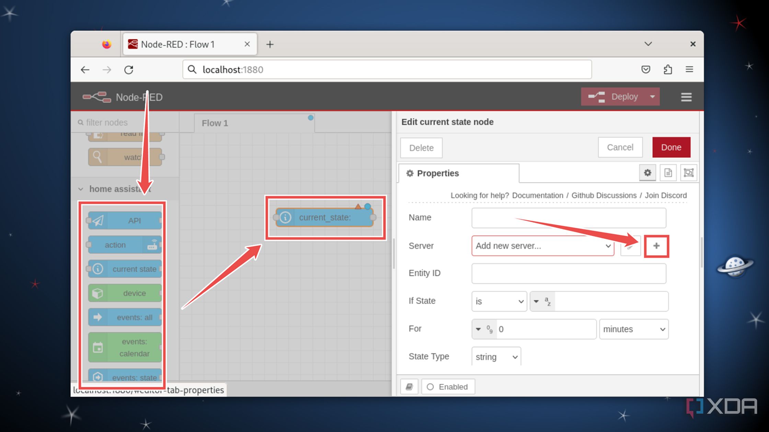Open the Node-RED main hamburger menu
The height and width of the screenshot is (432, 769).
686,97
